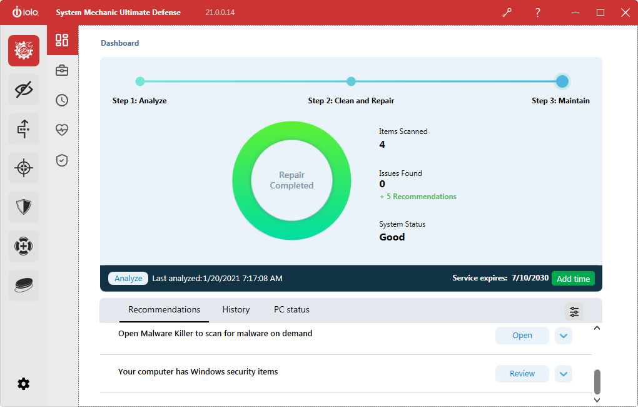
Task: Select the signpost-arrow module icon
Action: (24, 129)
